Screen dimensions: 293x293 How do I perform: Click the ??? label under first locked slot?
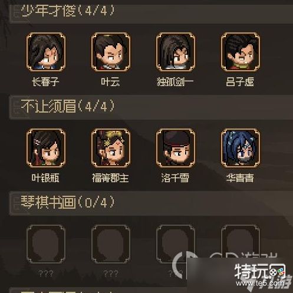(x=46, y=274)
